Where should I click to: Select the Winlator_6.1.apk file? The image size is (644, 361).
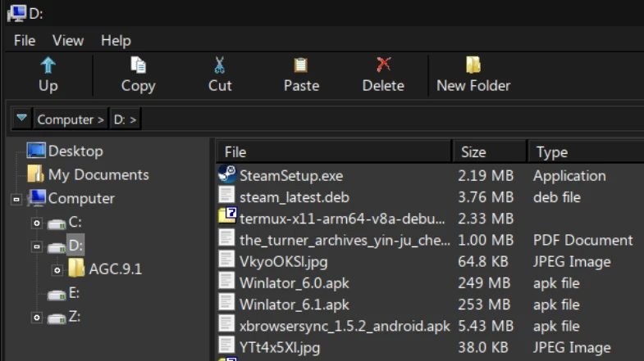click(294, 305)
